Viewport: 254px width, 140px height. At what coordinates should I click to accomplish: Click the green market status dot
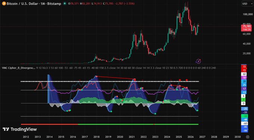[x=65, y=3]
